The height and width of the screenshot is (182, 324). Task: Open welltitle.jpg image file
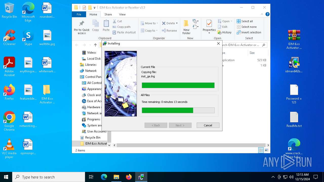click(x=47, y=38)
